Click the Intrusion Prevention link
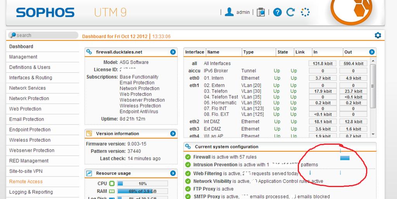Image resolution: width=397 pixels, height=199 pixels. [215, 165]
